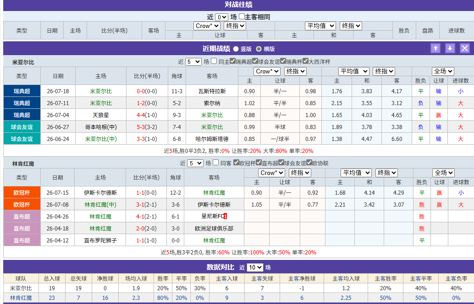Open score 3-1(2-1) vs 伊斯卡尔德斯
474x304 pixels.
tap(146, 205)
